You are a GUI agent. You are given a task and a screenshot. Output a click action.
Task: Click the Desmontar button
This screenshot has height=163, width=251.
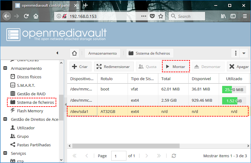click(208, 66)
